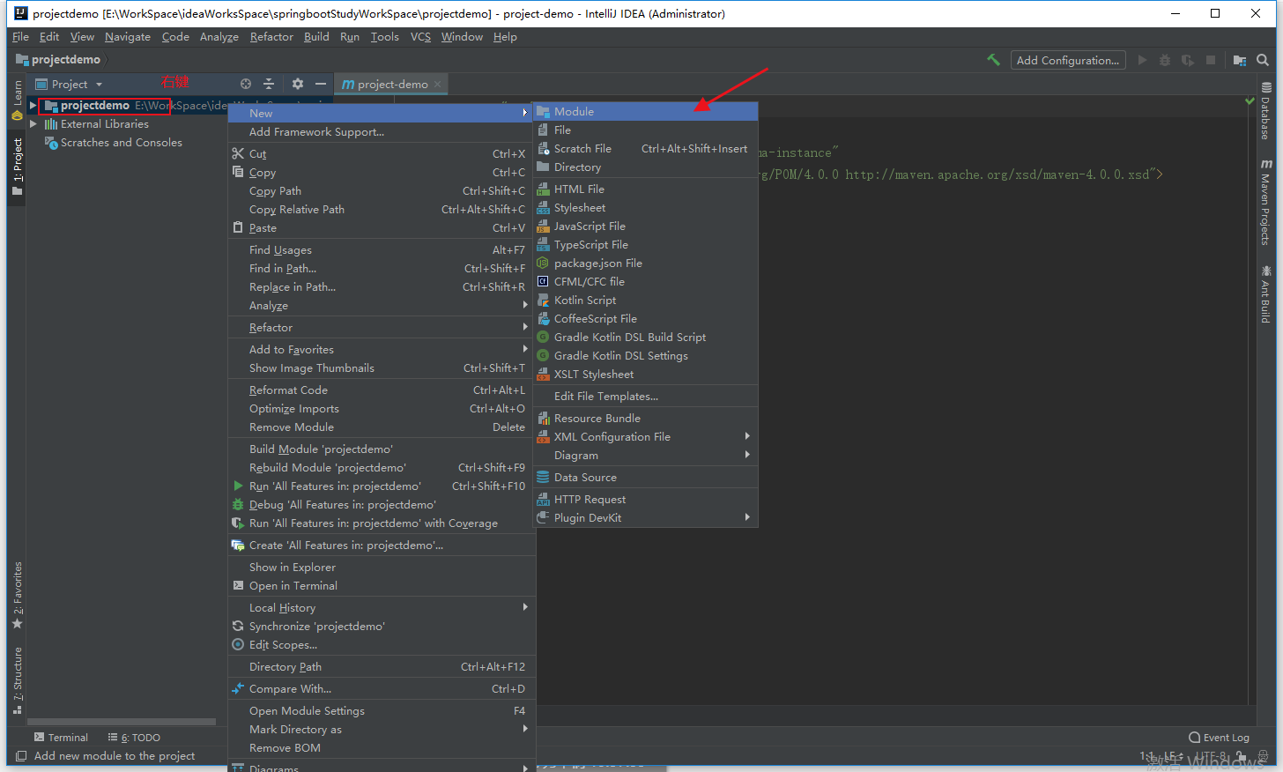Add a Gradle Kotlin DSL Build Script

coord(646,338)
